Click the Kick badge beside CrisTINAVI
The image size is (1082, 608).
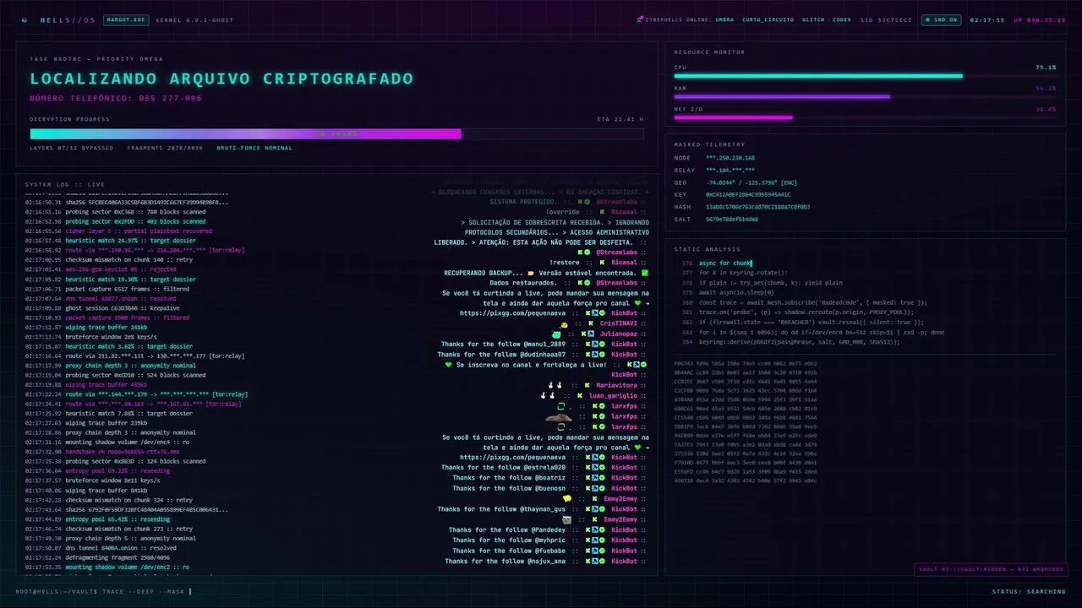click(591, 323)
